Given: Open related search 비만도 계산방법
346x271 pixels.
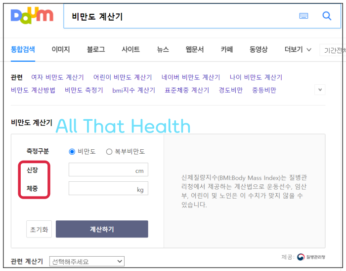Looking at the screenshot, I should coord(33,90).
